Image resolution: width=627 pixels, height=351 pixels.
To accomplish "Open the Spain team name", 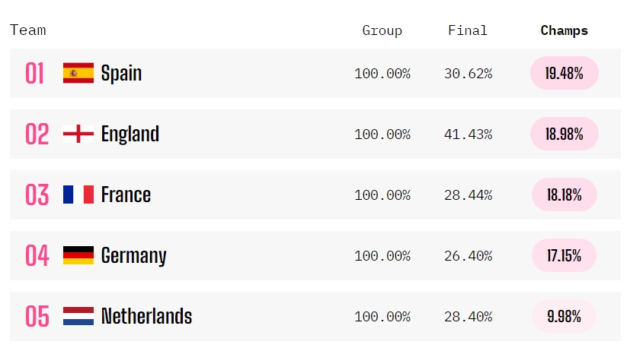I will [x=121, y=73].
